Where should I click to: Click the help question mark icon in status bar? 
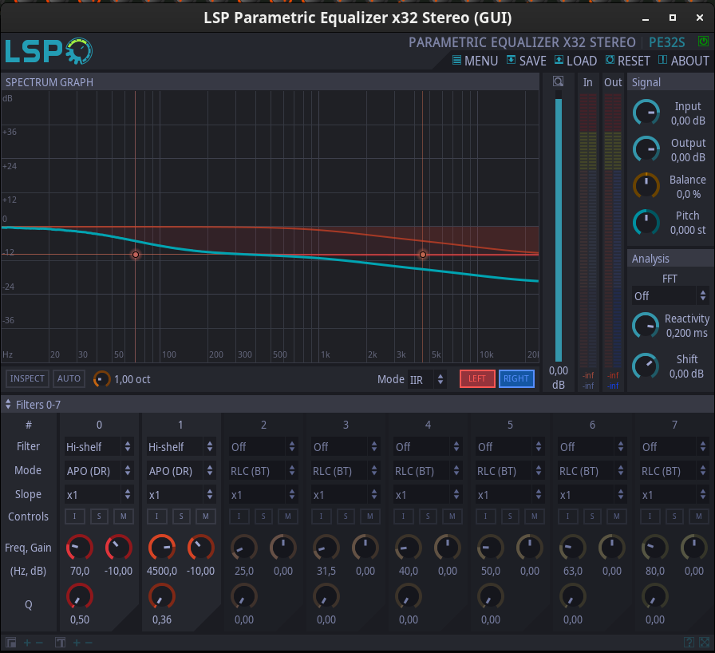click(x=689, y=643)
